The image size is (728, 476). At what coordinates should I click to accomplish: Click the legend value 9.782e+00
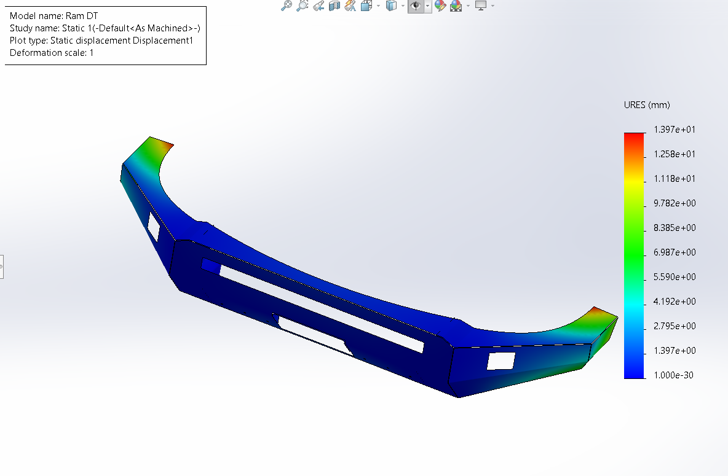click(675, 203)
